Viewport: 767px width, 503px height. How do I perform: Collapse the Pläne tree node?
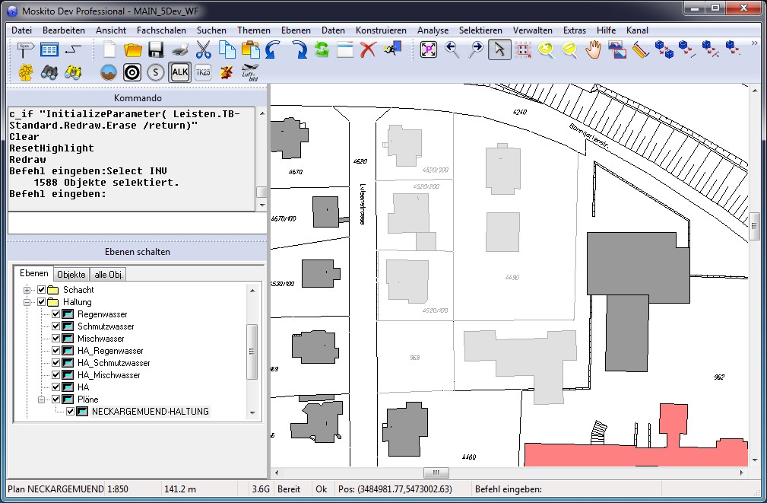click(x=42, y=400)
